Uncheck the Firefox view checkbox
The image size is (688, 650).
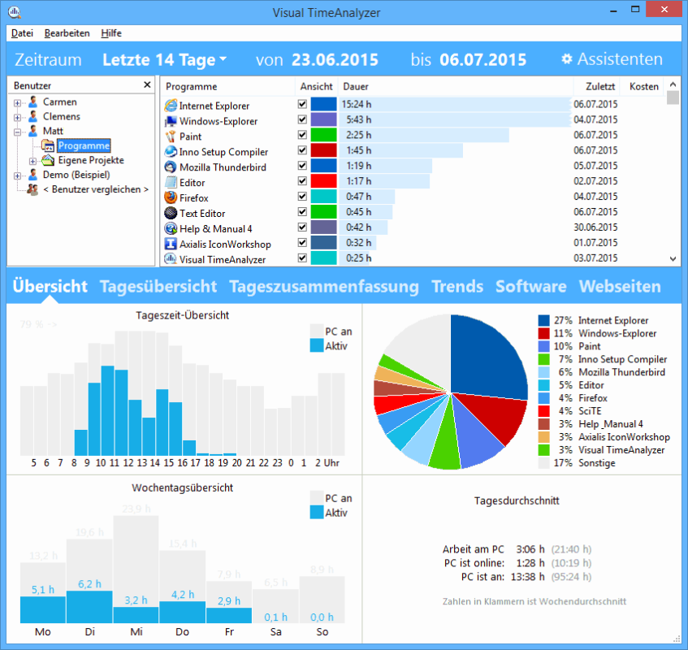point(302,196)
